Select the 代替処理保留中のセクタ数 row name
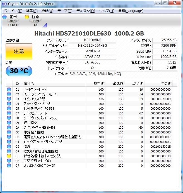 pyautogui.click(x=42, y=156)
